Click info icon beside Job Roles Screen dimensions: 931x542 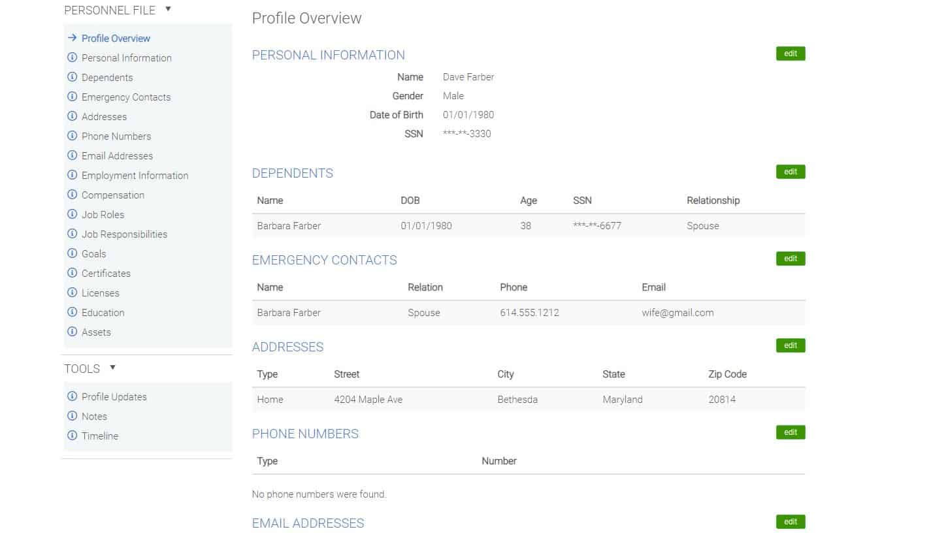tap(73, 214)
